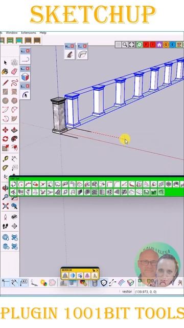Select the arrow Select tool
Image resolution: width=184 pixels, height=328 pixels.
tap(5, 63)
